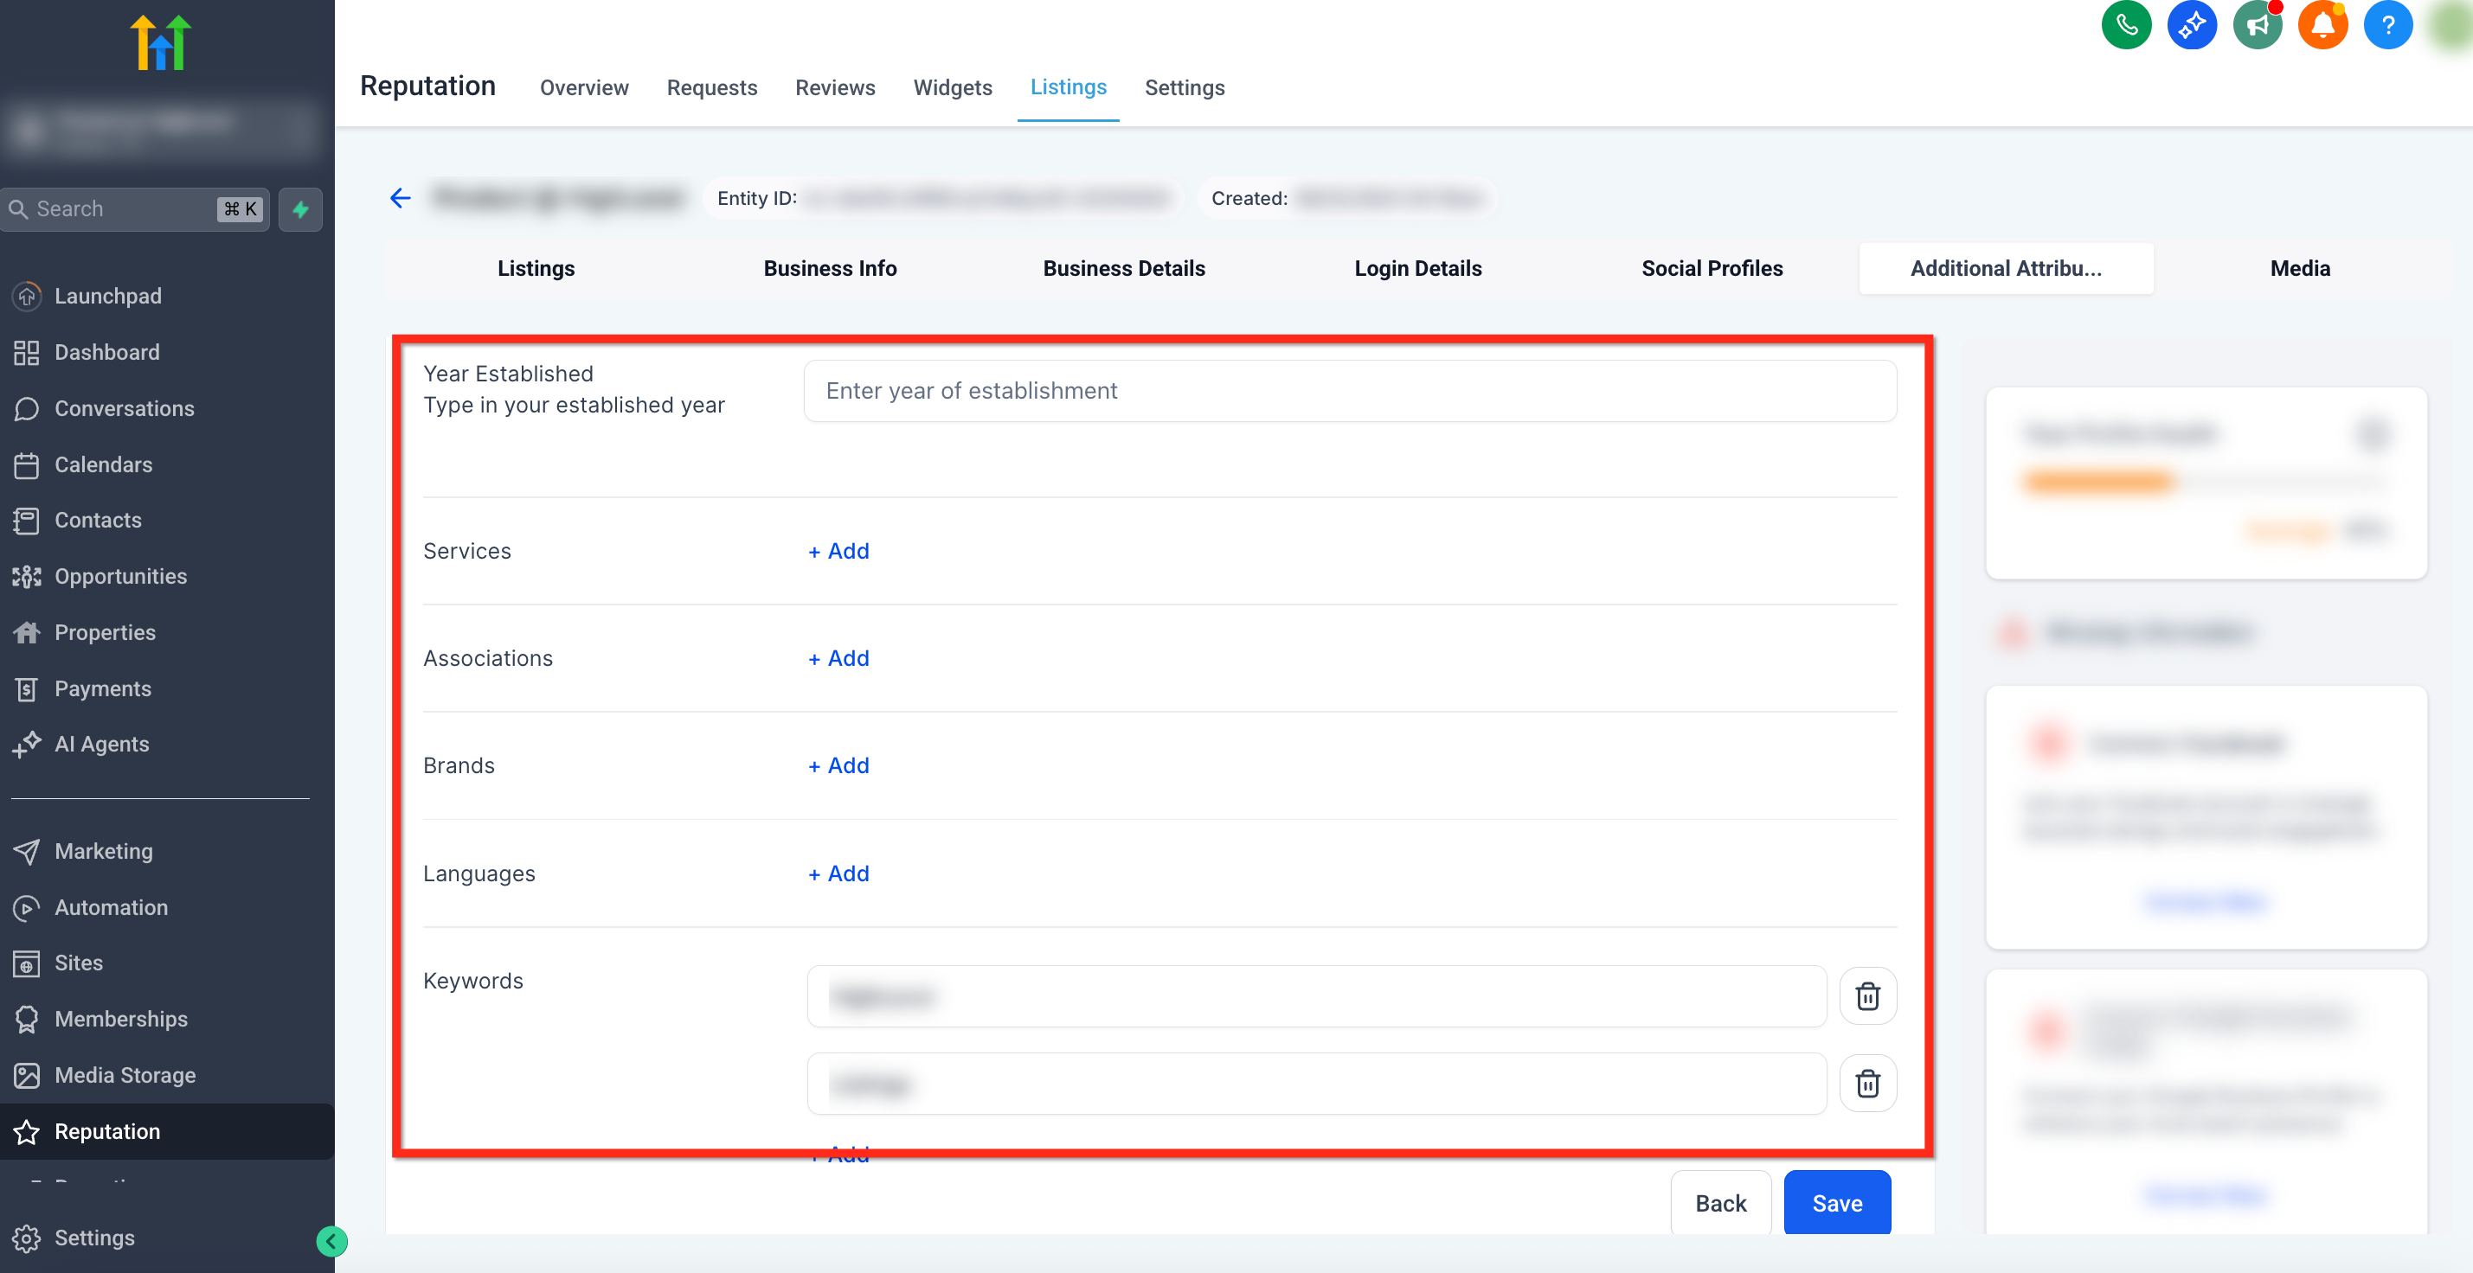Image resolution: width=2473 pixels, height=1273 pixels.
Task: Select the Media tab
Action: [2299, 269]
